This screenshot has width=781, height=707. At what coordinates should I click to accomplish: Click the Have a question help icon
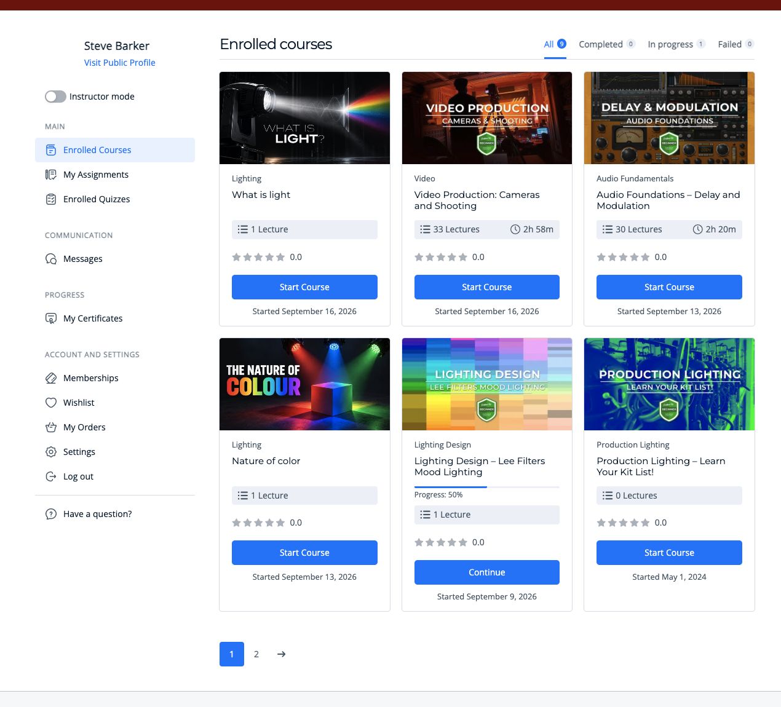pos(51,514)
